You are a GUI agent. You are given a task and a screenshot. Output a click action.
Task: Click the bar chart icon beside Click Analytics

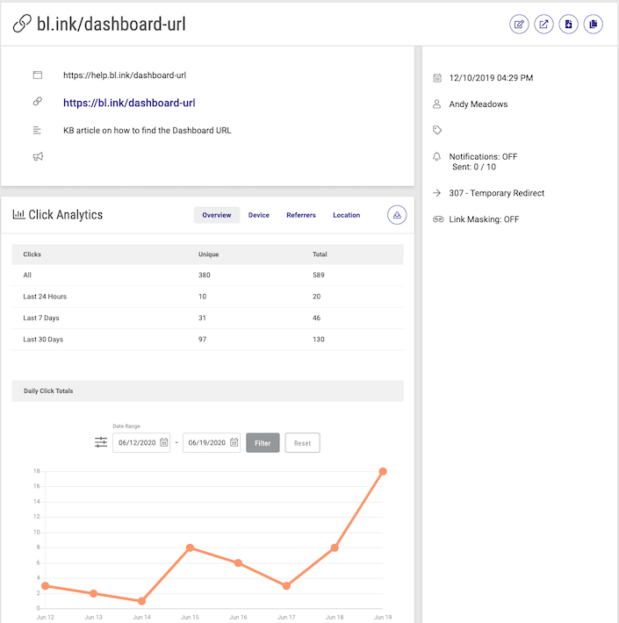click(18, 215)
